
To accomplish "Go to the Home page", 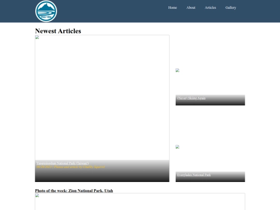I will (x=172, y=7).
